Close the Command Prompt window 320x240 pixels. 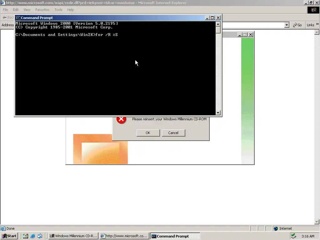pos(218,18)
